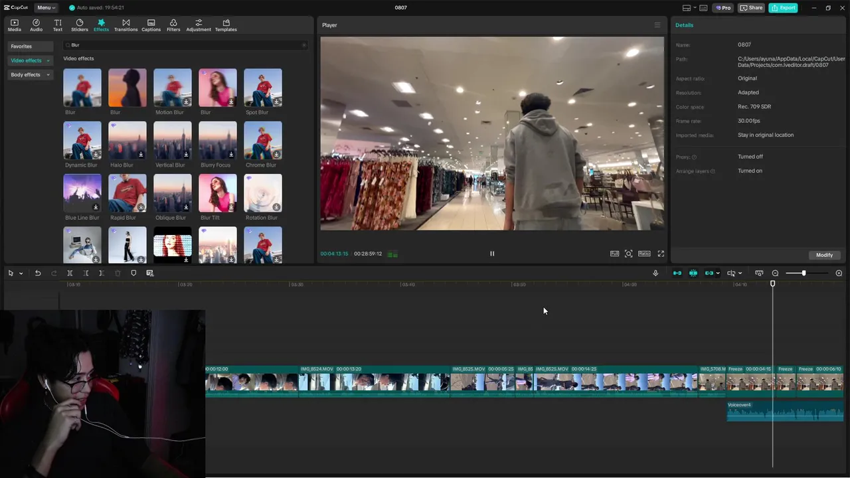Start voiceover recording with microphone icon
The width and height of the screenshot is (850, 478).
pyautogui.click(x=655, y=274)
